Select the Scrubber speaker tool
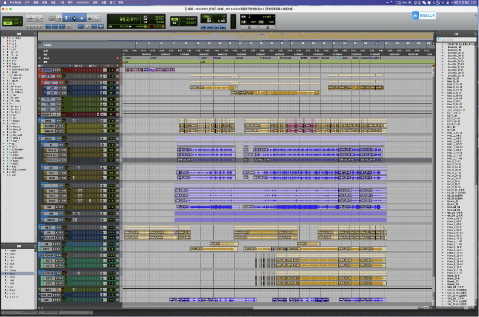Viewport: 479px width, 317px height. coord(89,18)
